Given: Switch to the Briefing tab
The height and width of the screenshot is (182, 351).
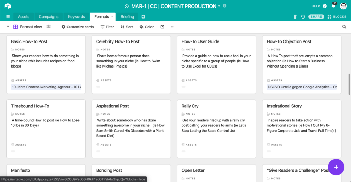Looking at the screenshot, I should click(127, 17).
